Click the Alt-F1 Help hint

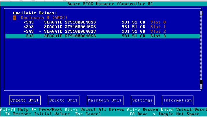pyautogui.click(x=14, y=109)
